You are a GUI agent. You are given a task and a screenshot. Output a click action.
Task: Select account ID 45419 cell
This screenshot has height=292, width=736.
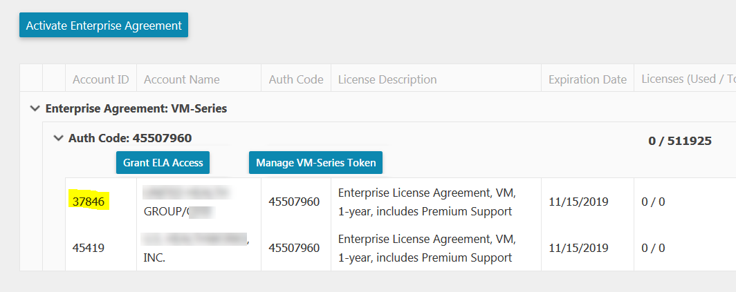tap(88, 247)
